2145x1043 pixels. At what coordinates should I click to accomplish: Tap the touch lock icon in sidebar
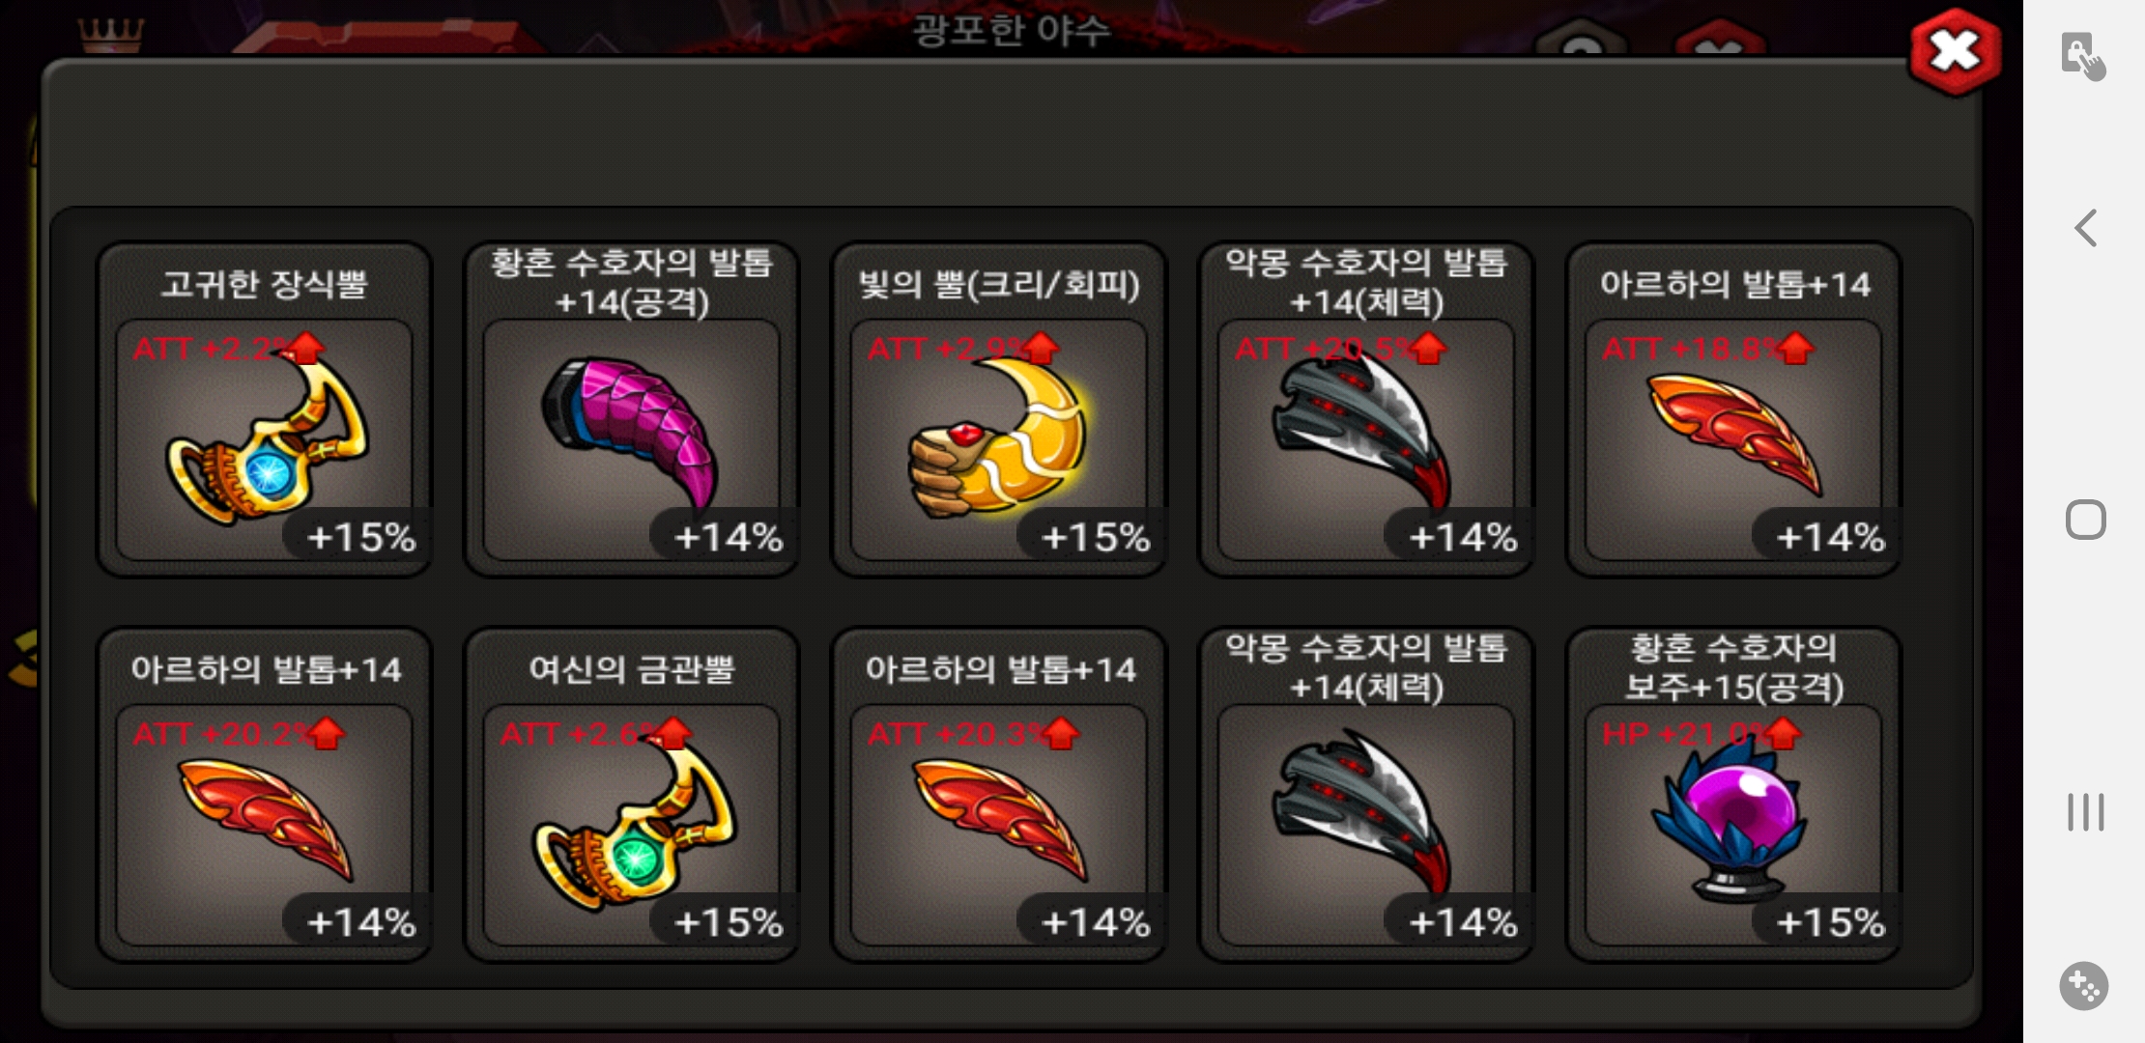tap(2082, 56)
